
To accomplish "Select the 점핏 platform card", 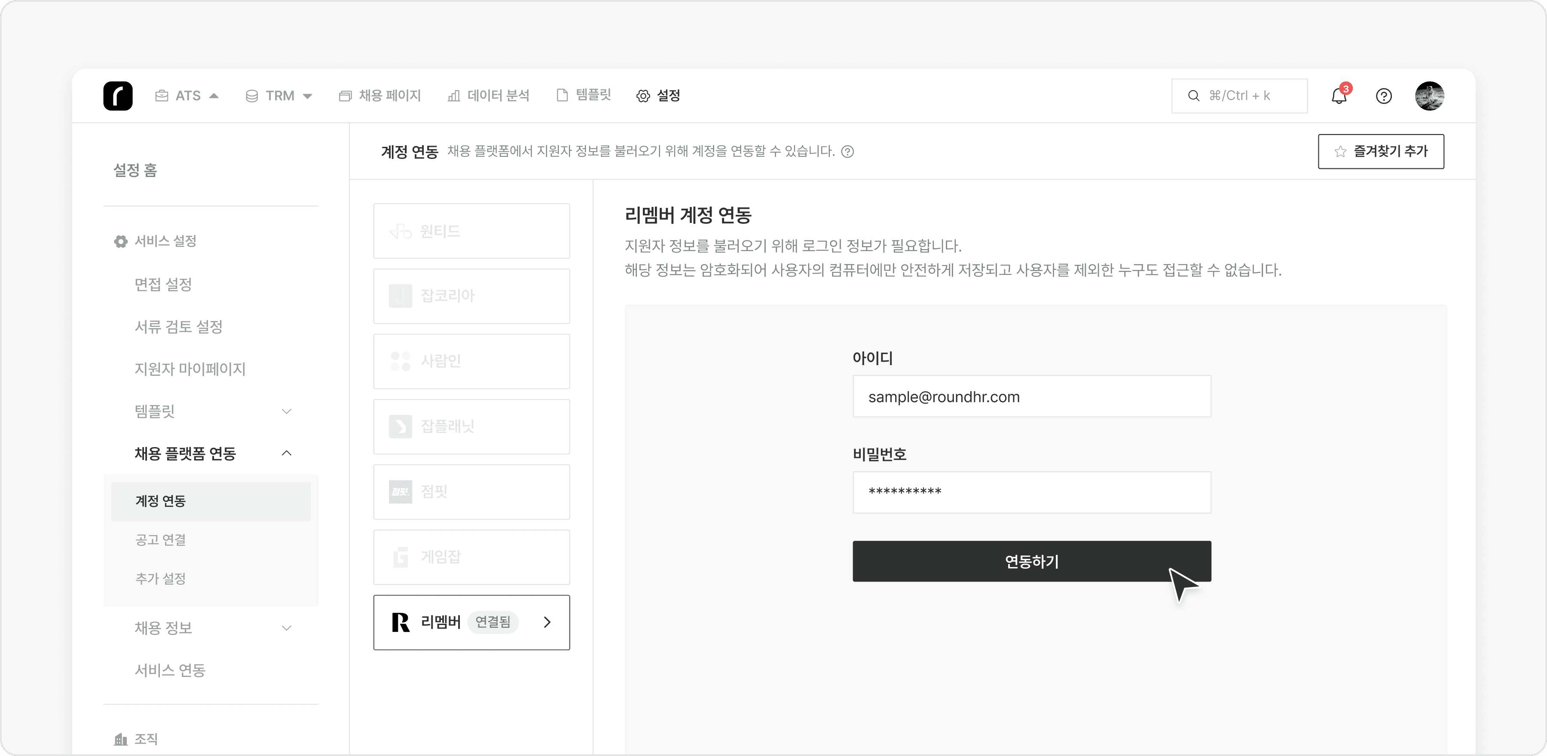I will [471, 492].
